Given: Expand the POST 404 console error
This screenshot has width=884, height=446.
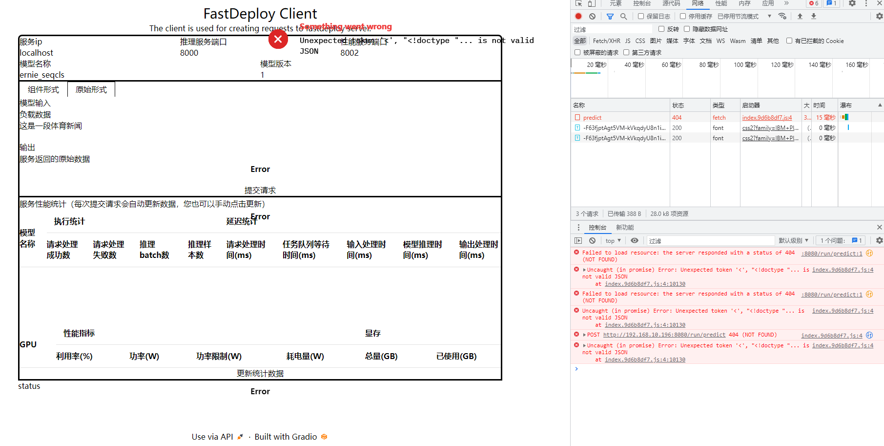Looking at the screenshot, I should click(x=584, y=335).
